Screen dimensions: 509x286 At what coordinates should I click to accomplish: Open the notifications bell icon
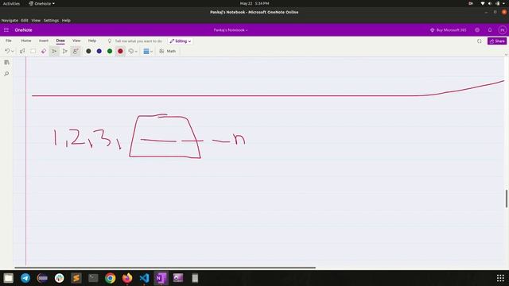(490, 30)
